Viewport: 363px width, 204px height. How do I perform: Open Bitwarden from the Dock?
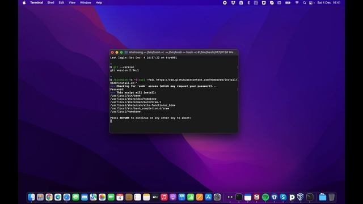(275, 197)
